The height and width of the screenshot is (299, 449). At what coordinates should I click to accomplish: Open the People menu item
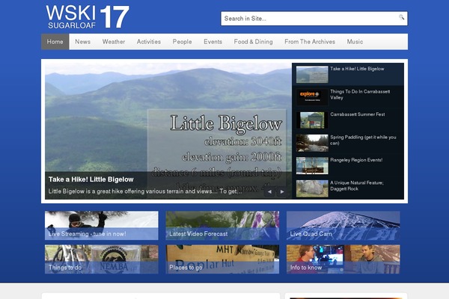182,42
